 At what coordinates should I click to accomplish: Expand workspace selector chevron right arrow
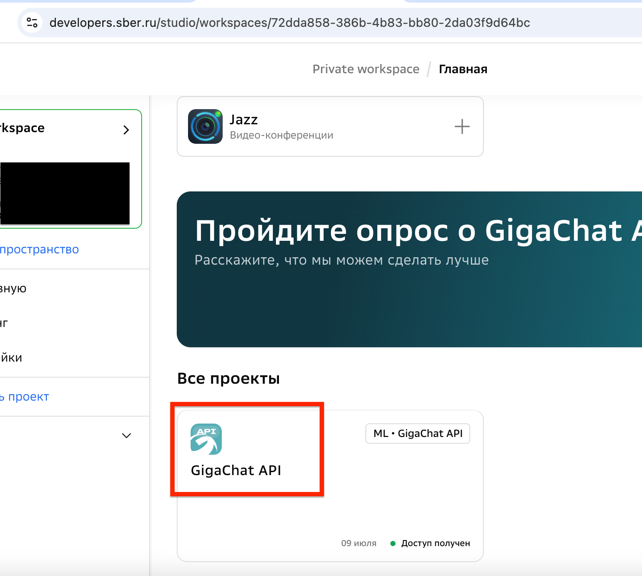tap(126, 130)
